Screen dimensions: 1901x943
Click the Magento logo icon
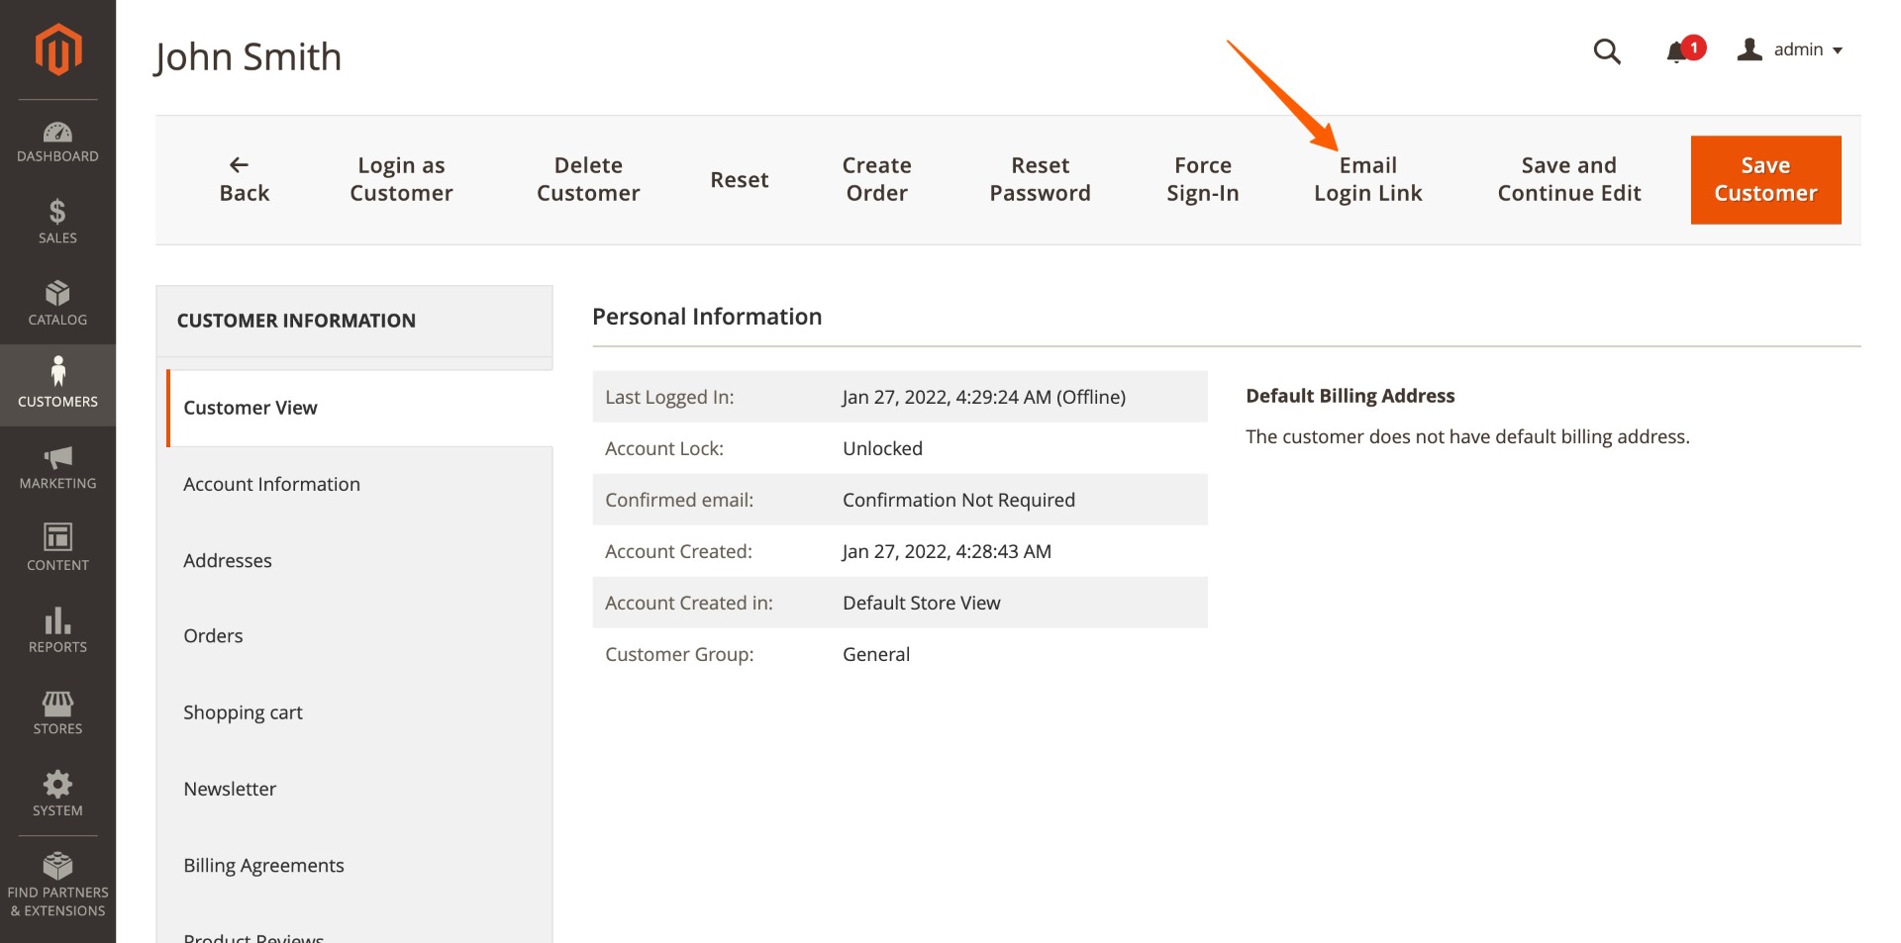[x=57, y=49]
